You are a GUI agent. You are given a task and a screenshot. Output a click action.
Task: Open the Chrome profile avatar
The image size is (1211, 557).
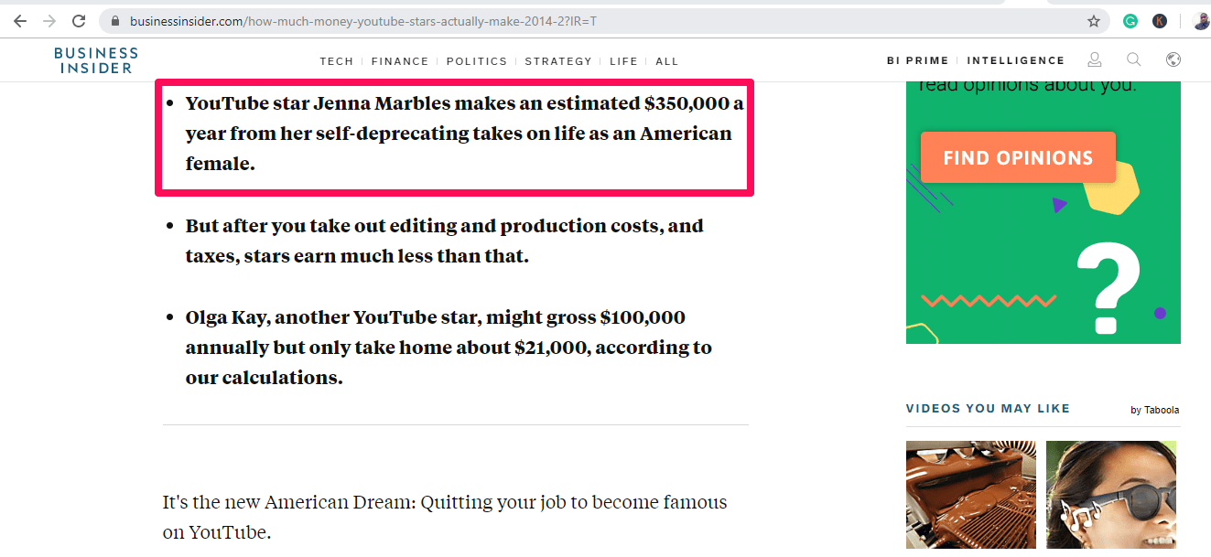click(x=1202, y=20)
